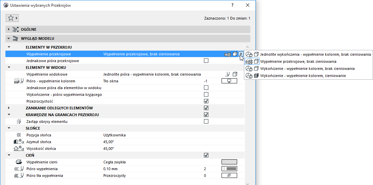The width and height of the screenshot is (373, 185).
Task: Click the ArchiCAD logo in title bar
Action: [x=6, y=5]
